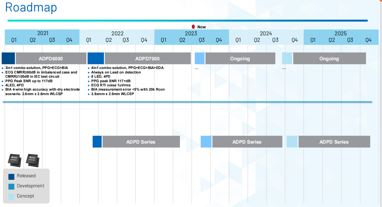Click the 2021 year header
Screen dimensions: 382x207
(43, 33)
